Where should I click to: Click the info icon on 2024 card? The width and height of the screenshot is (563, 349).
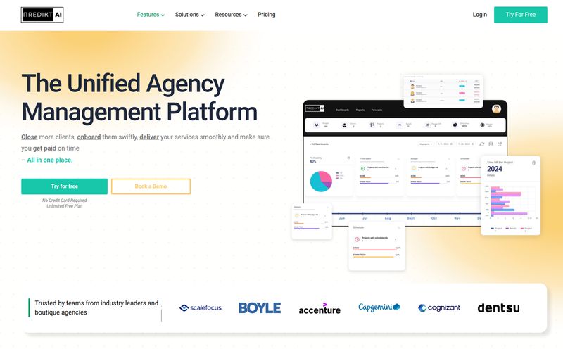pyautogui.click(x=533, y=163)
